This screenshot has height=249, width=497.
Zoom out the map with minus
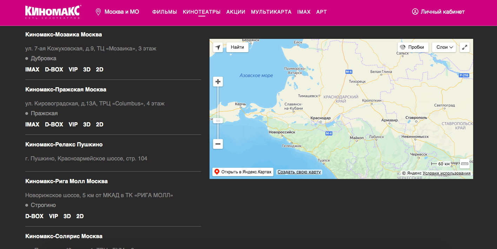[x=218, y=144]
